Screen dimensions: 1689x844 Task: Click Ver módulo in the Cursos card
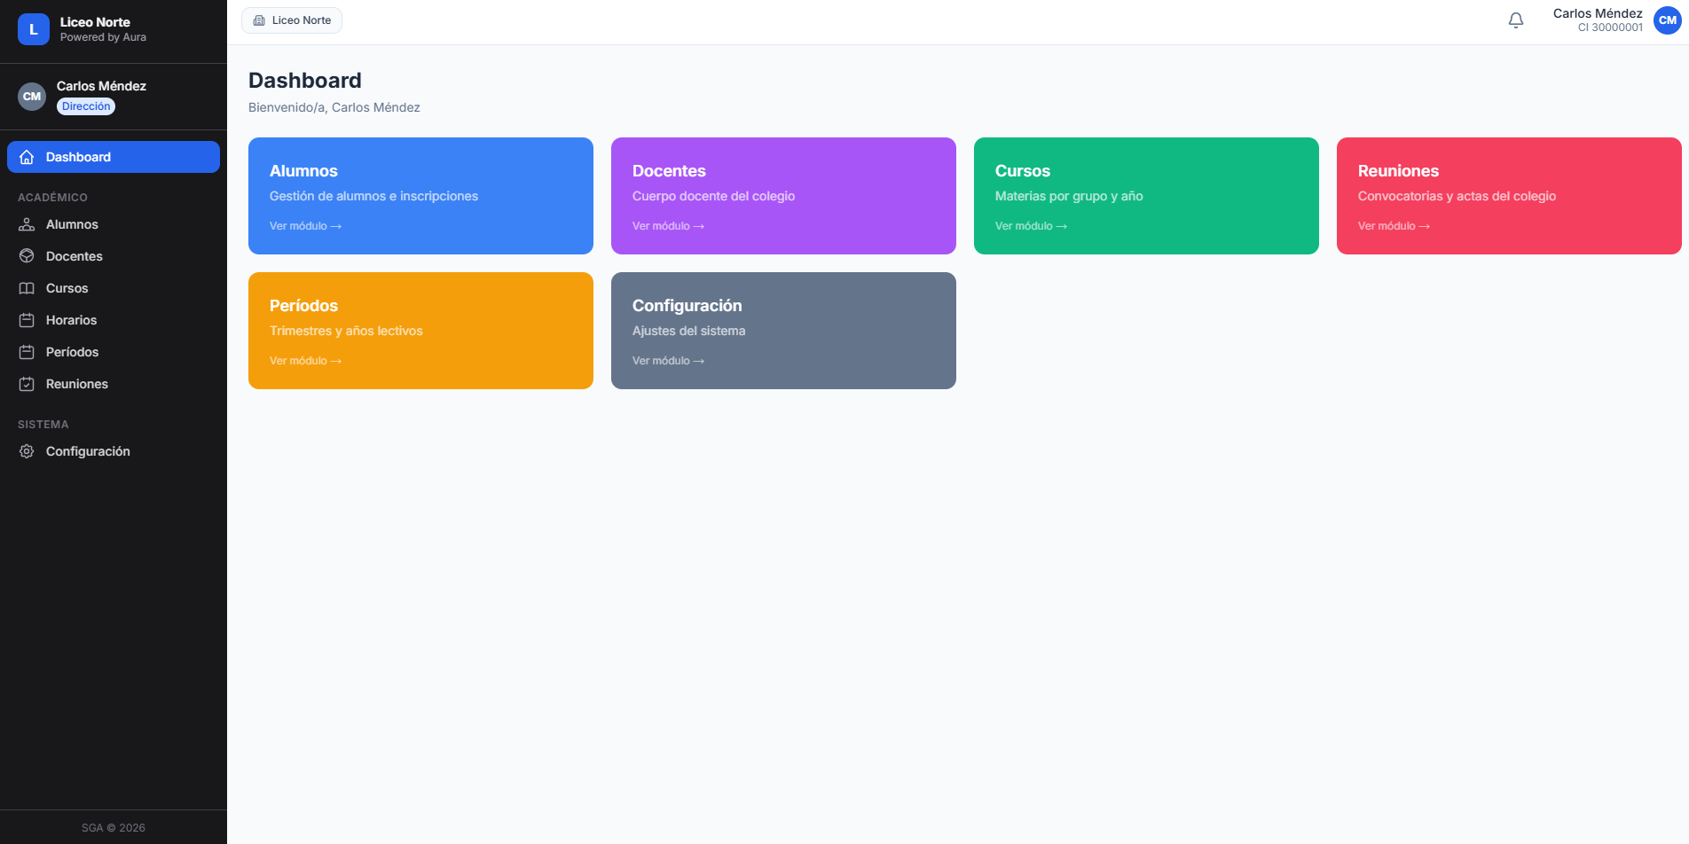click(x=1031, y=226)
